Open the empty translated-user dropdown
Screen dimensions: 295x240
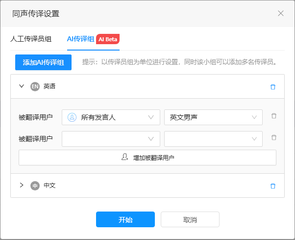click(111, 139)
